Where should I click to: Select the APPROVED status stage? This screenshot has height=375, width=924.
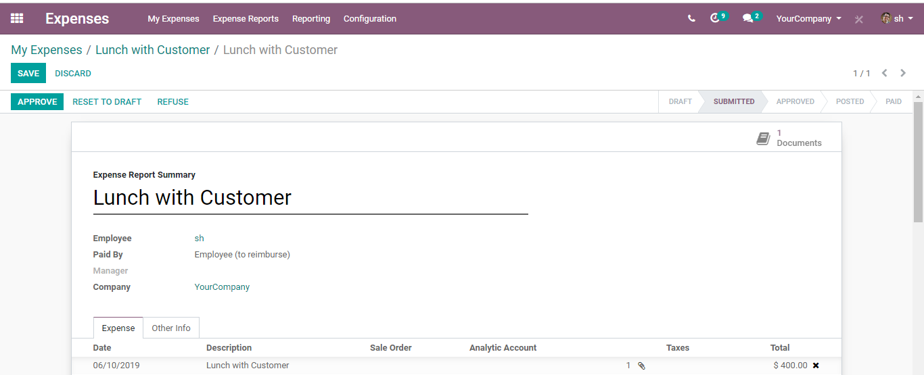point(795,102)
